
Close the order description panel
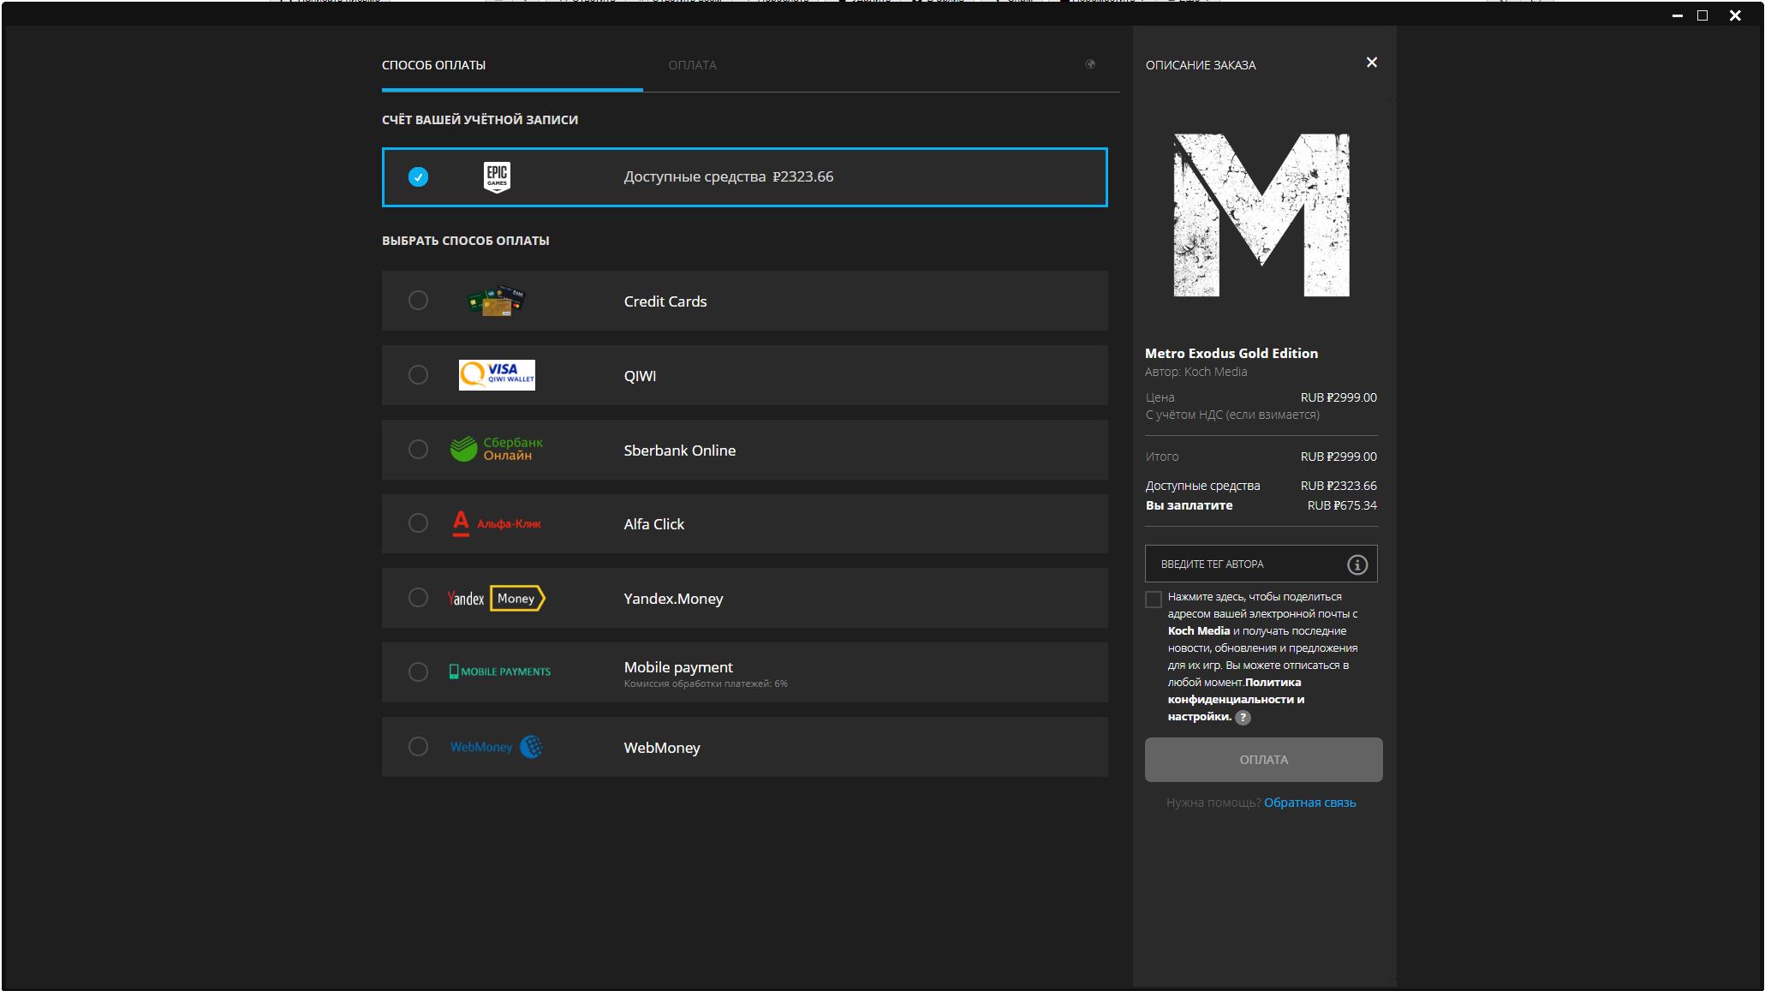tap(1371, 63)
